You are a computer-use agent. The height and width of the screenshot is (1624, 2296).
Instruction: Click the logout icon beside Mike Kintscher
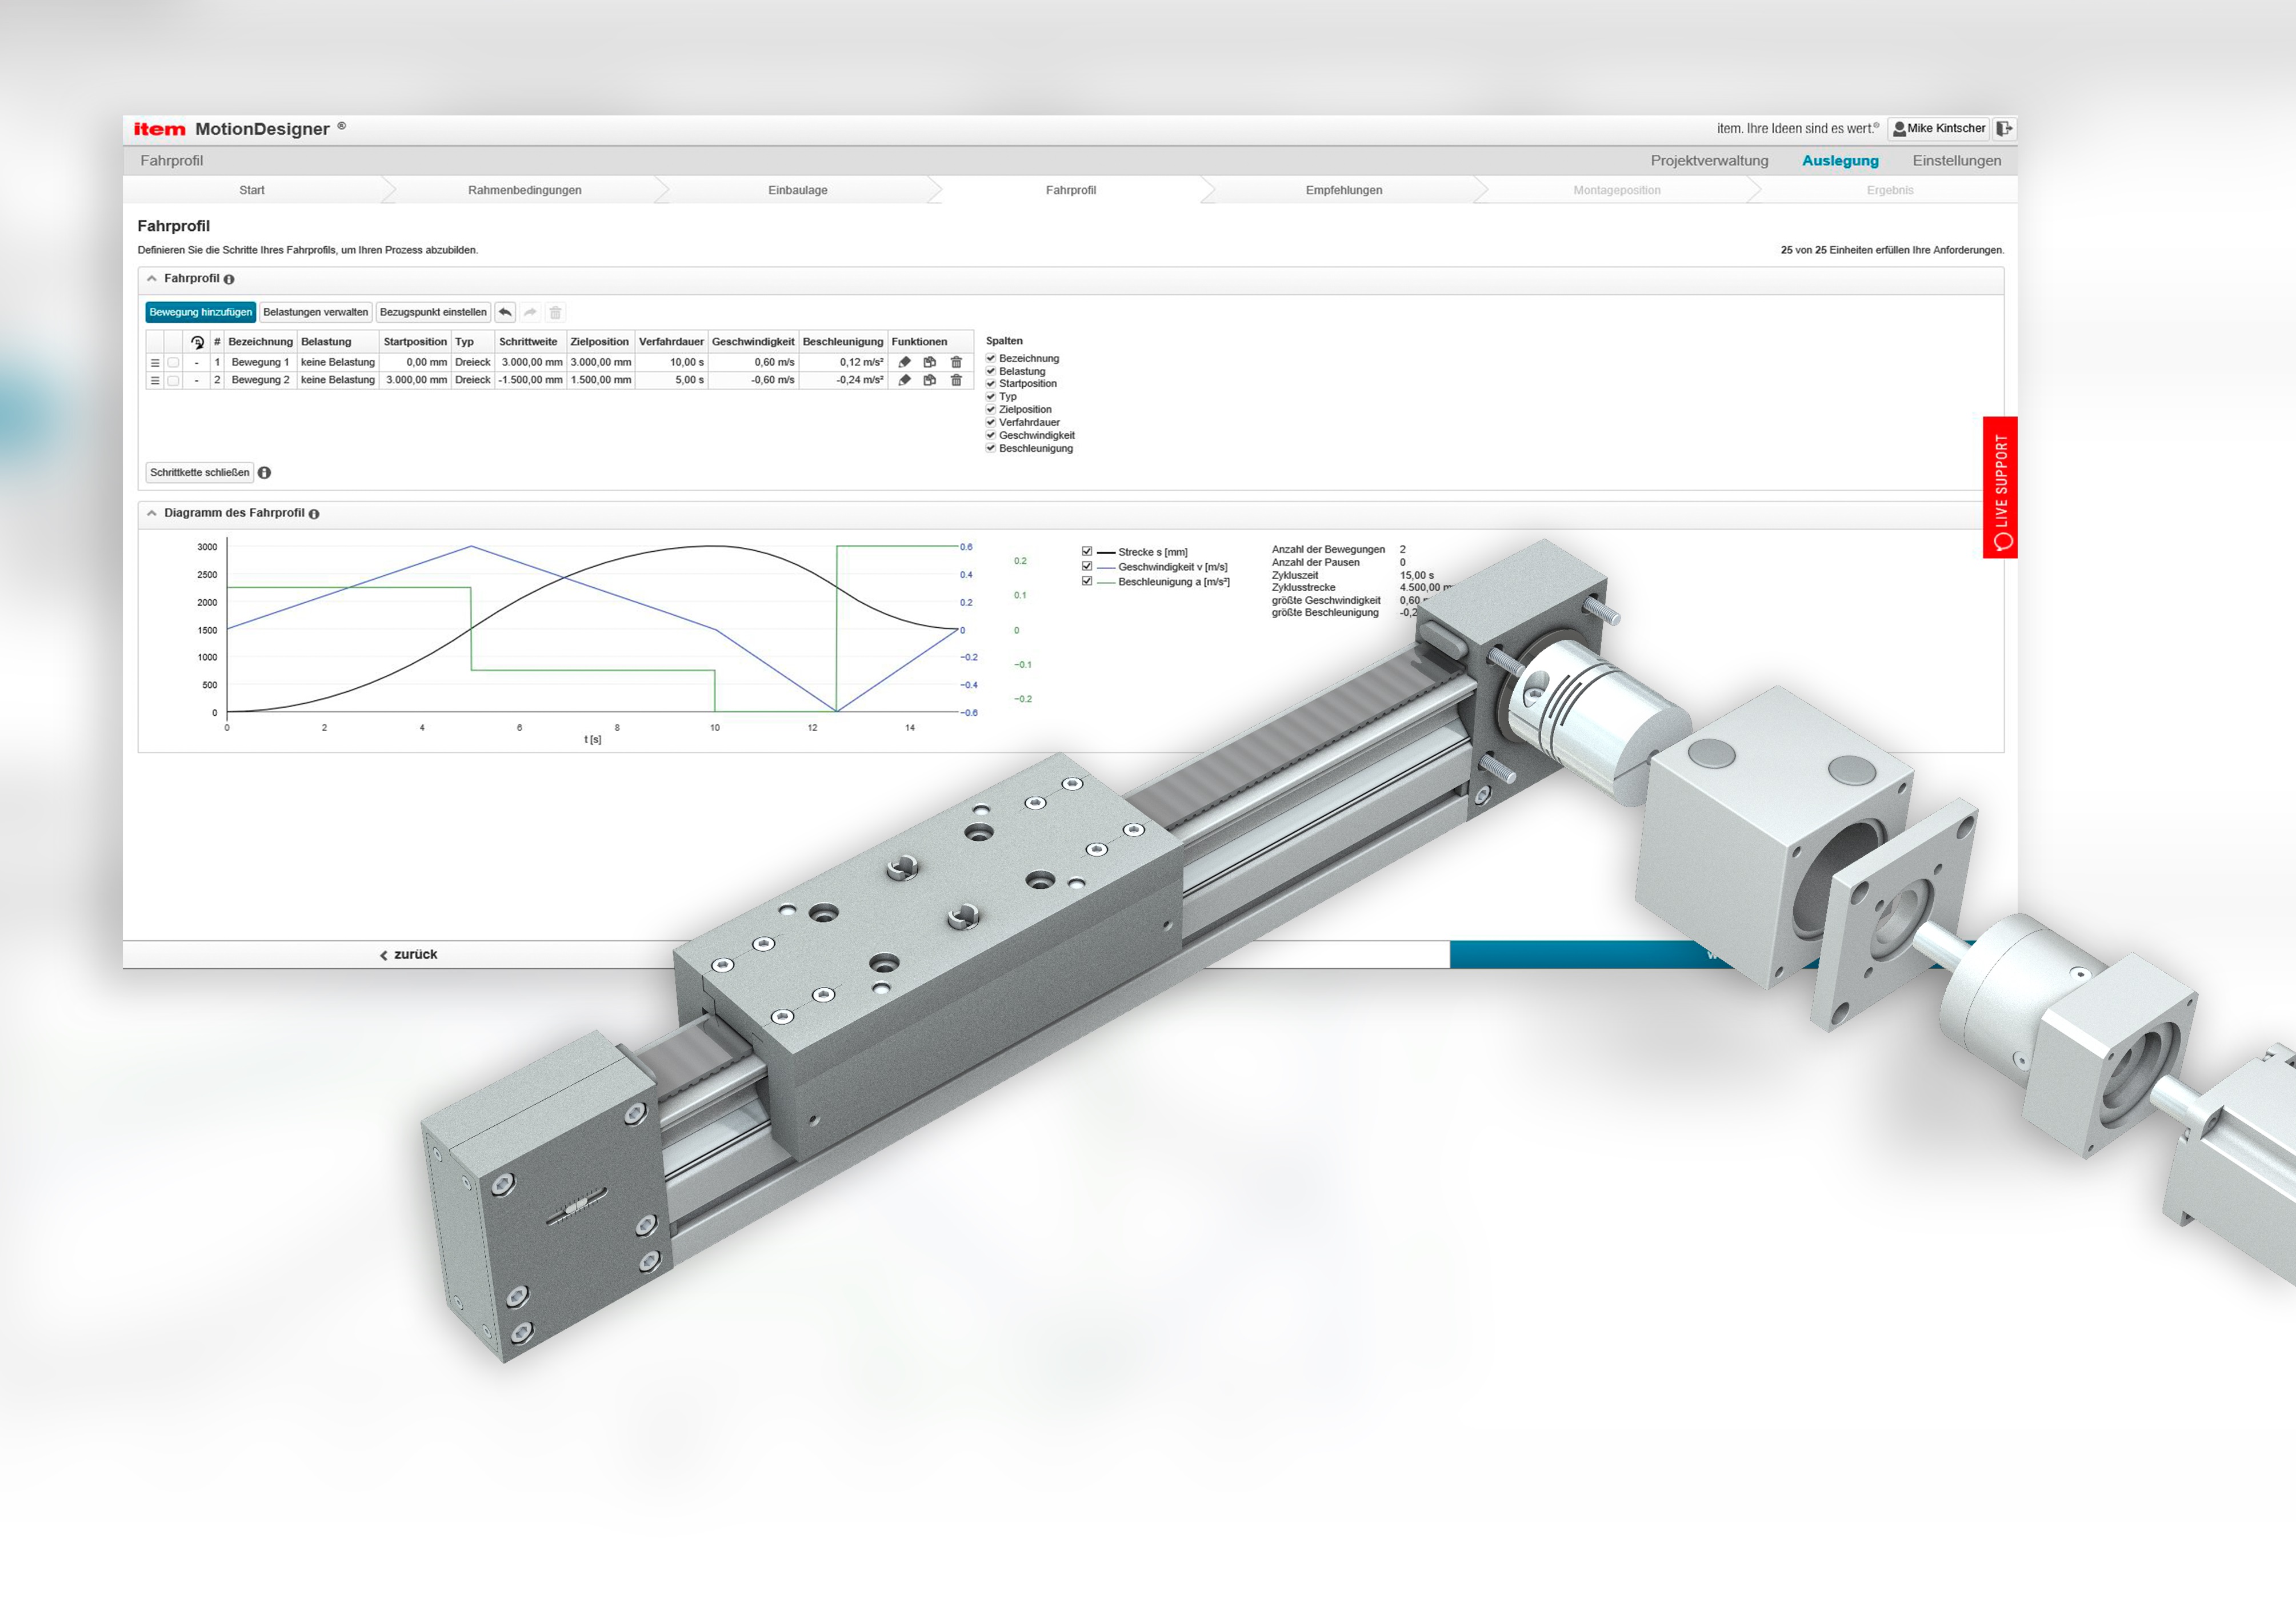click(2003, 128)
